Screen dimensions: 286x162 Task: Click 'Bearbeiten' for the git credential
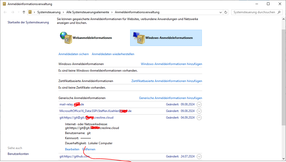(x=72, y=149)
